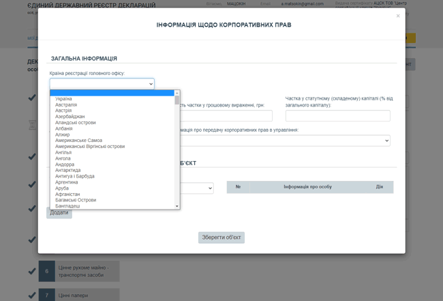The height and width of the screenshot is (301, 443).
Task: Pick Андорра from the country dropdown
Action: point(65,164)
